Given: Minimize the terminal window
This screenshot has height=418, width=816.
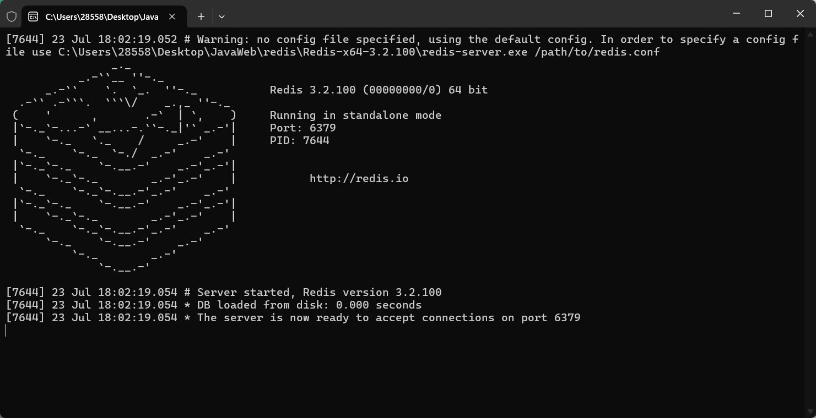Looking at the screenshot, I should pyautogui.click(x=736, y=13).
